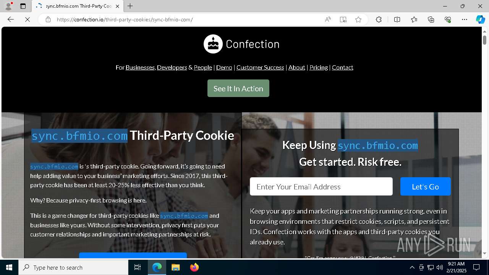489x275 pixels.
Task: Stop loading the page
Action: 28,19
